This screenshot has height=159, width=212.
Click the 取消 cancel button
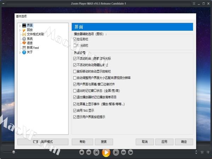(x=145, y=142)
